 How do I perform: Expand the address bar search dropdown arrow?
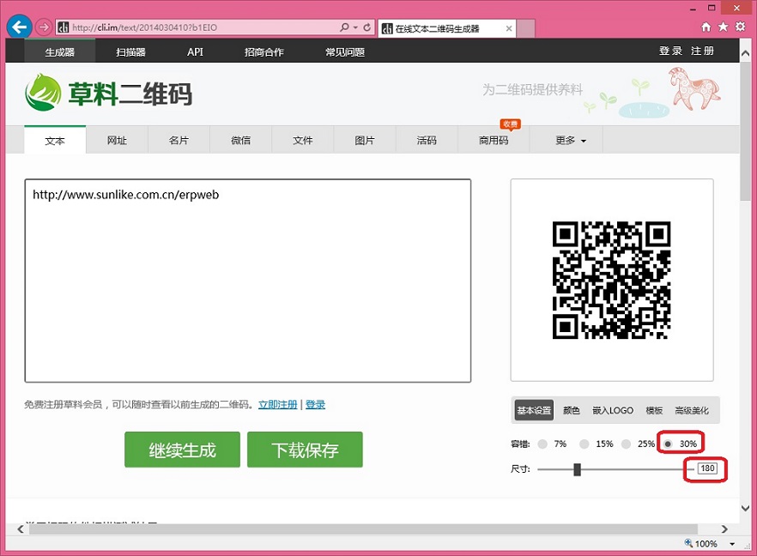[x=355, y=27]
